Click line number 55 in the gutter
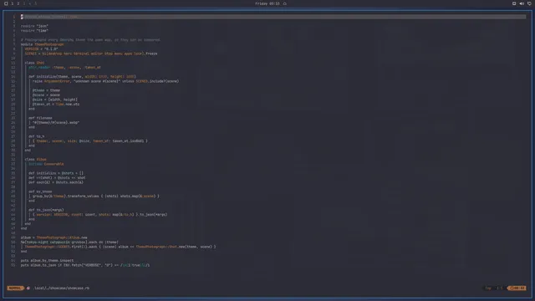 coord(13,265)
